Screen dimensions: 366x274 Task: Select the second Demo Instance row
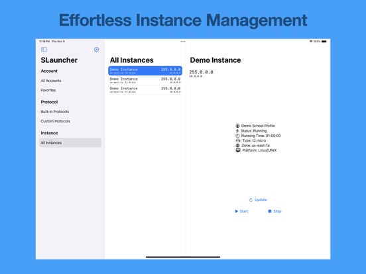pos(145,80)
